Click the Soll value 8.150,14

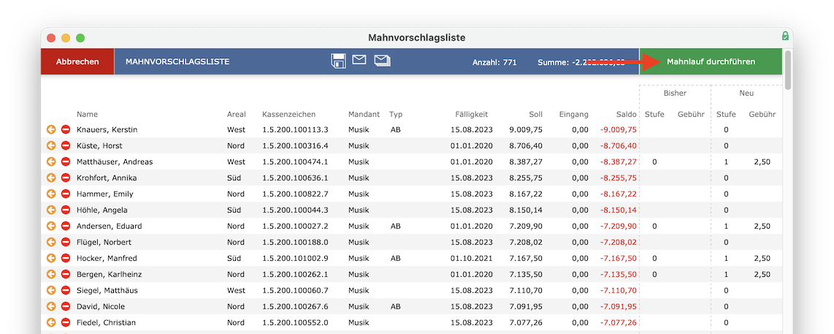click(x=526, y=210)
